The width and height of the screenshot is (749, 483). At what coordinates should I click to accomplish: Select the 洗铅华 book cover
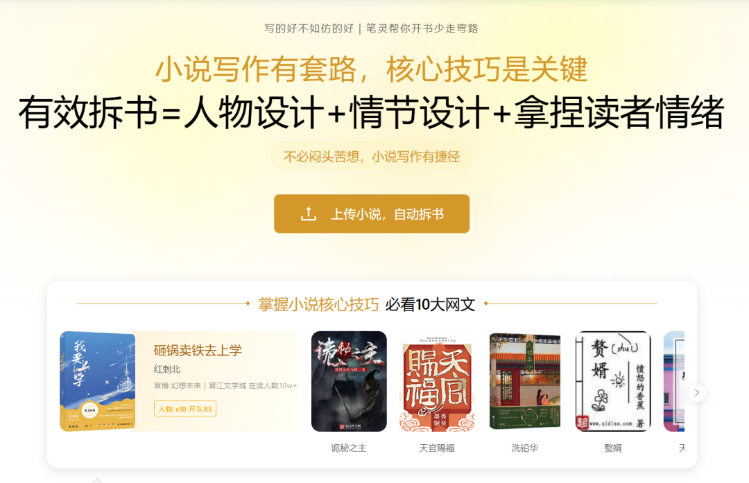pos(525,381)
